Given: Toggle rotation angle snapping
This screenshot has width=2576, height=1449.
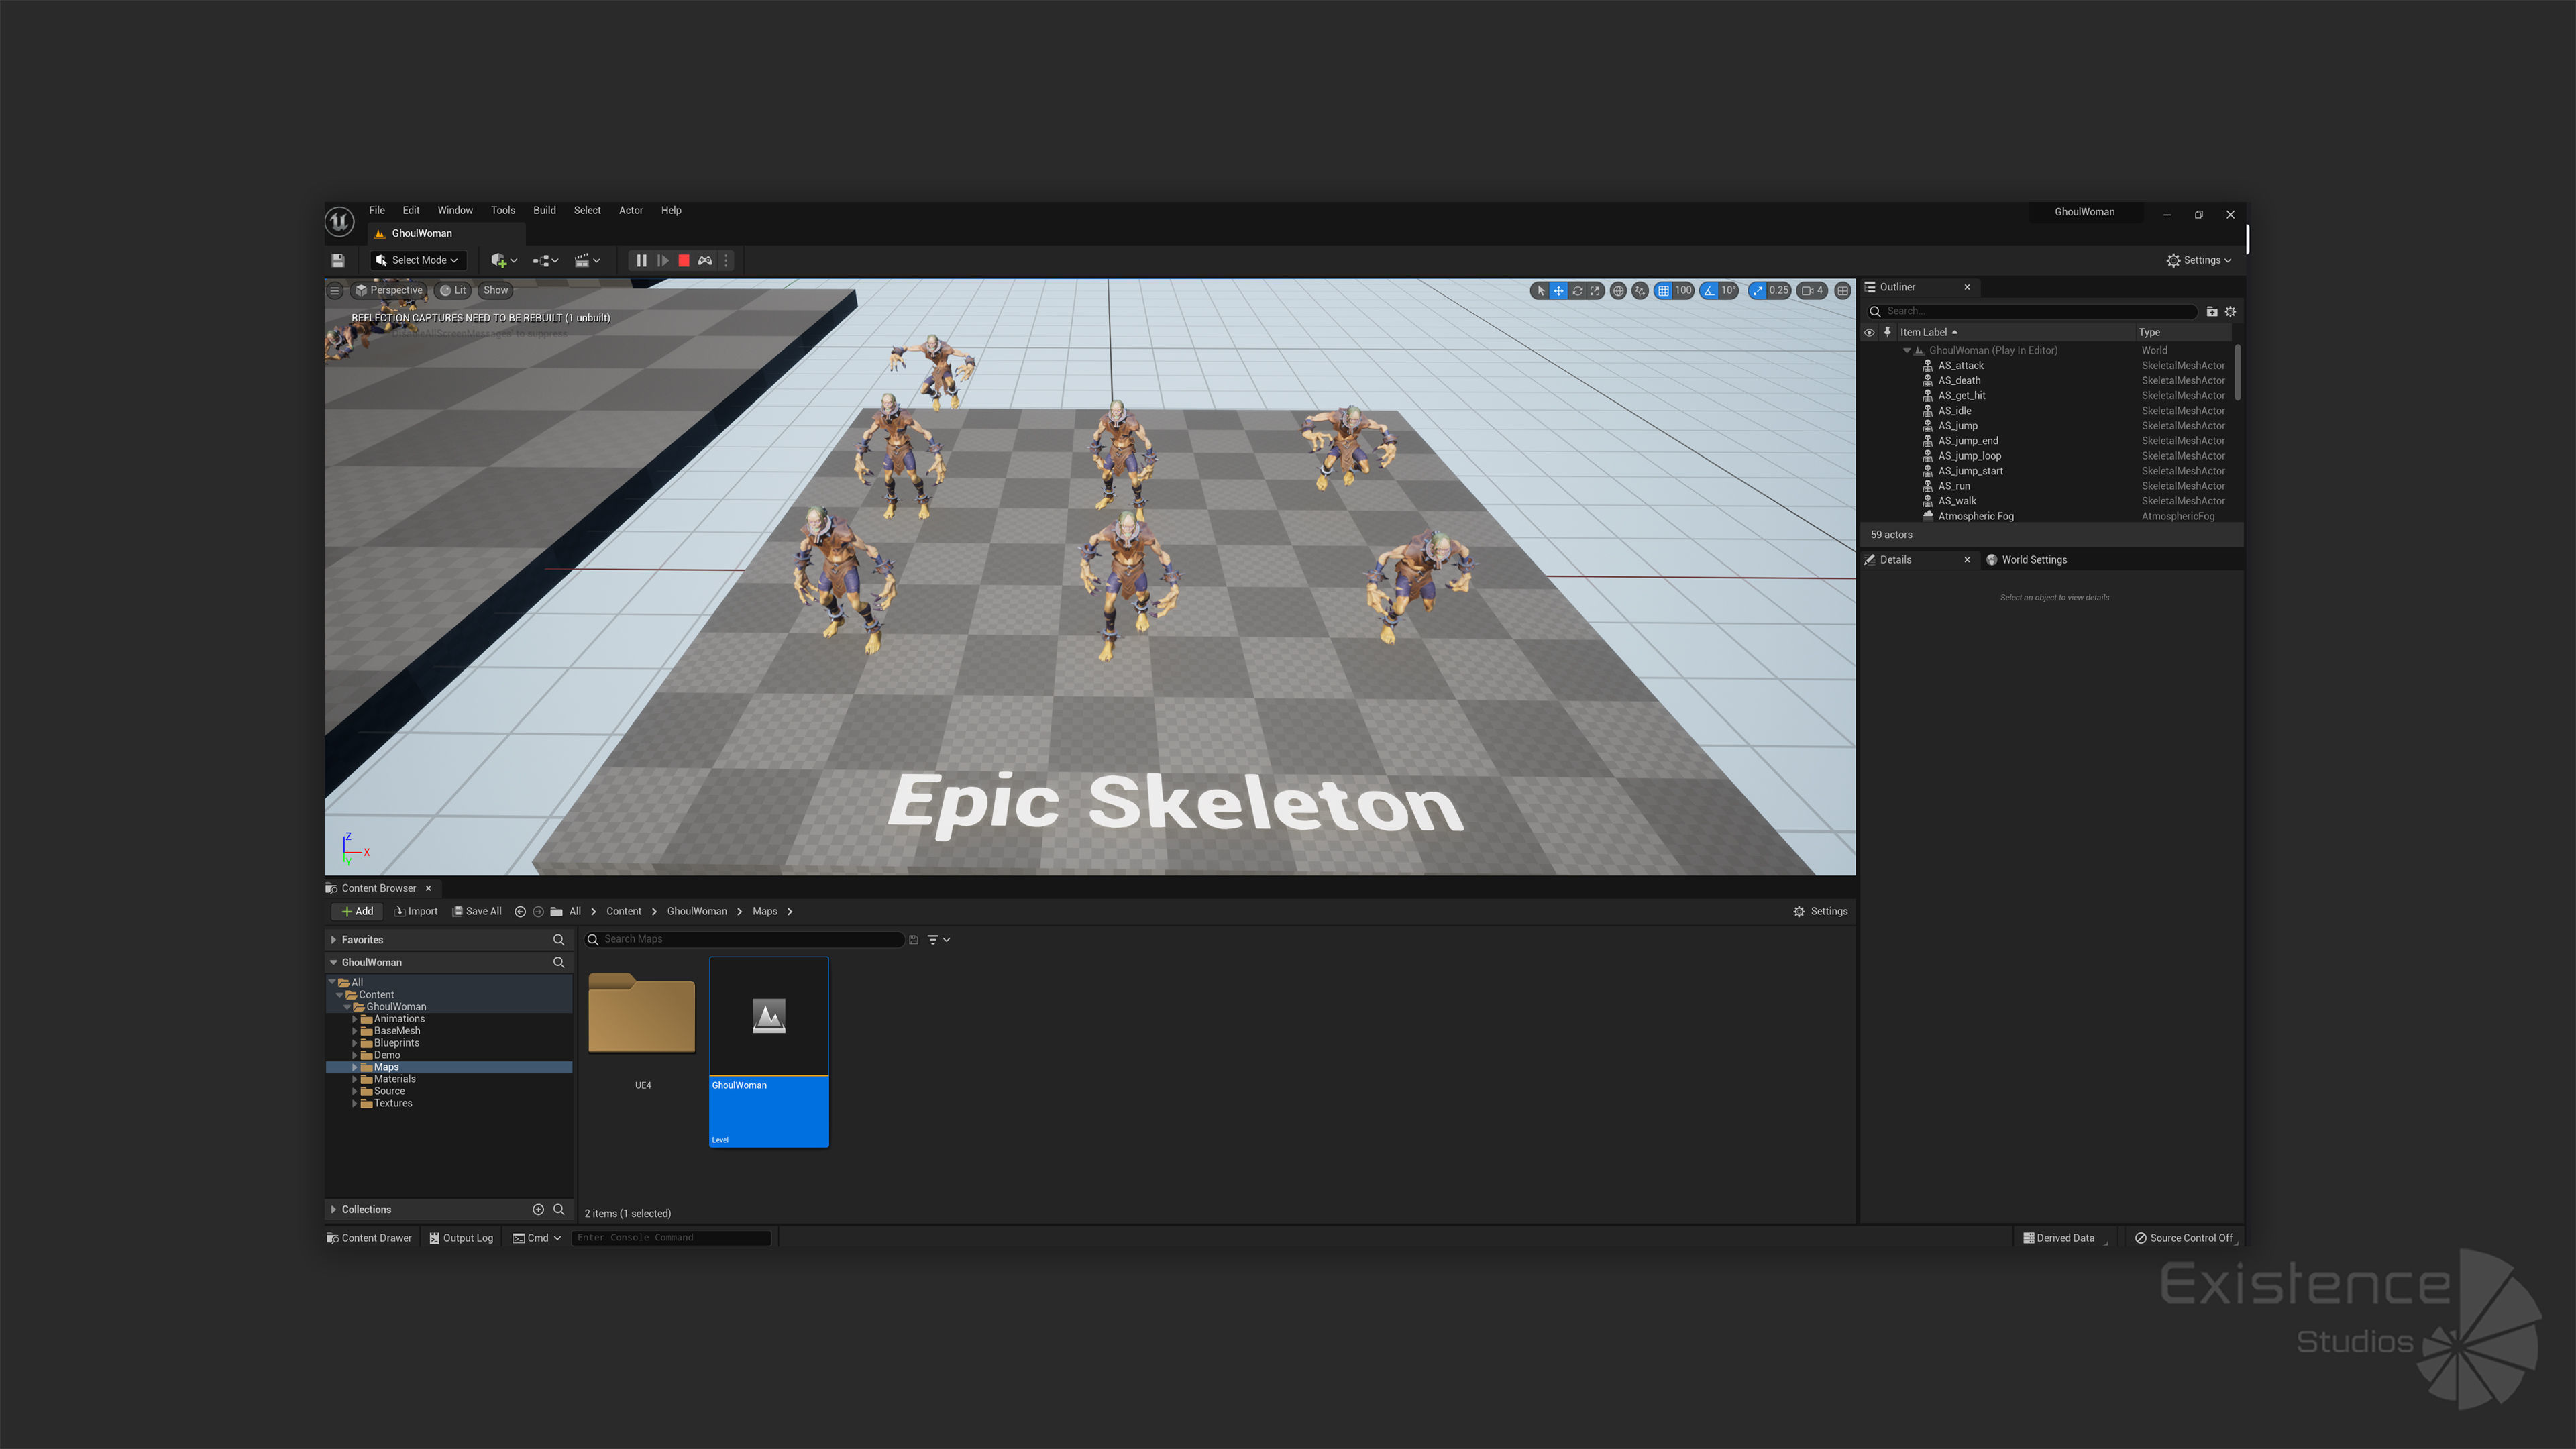Looking at the screenshot, I should click(1709, 291).
